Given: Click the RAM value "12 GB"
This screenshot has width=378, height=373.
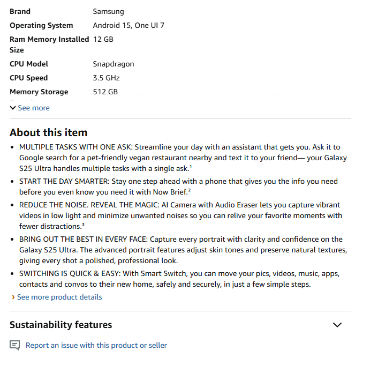Looking at the screenshot, I should point(103,39).
